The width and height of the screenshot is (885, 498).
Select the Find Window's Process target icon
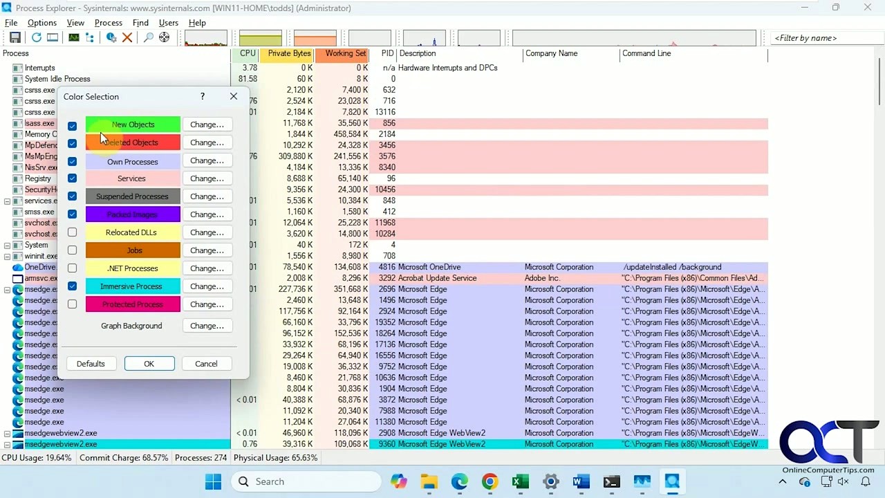coord(164,37)
